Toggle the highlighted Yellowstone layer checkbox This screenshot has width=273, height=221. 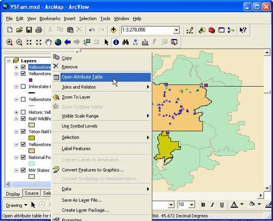23,67
